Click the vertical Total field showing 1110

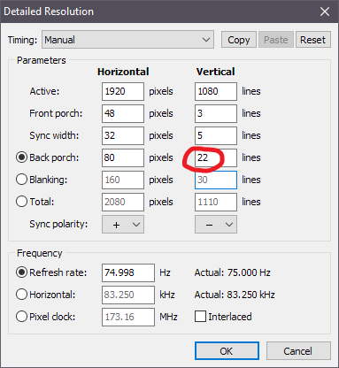(x=216, y=202)
